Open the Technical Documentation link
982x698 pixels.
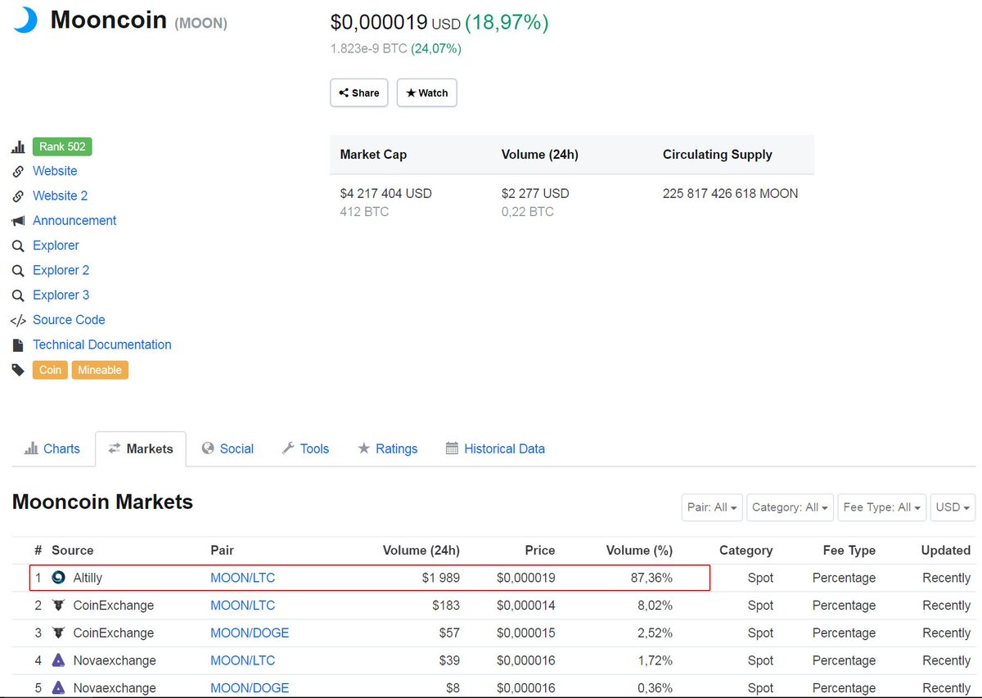tap(102, 345)
